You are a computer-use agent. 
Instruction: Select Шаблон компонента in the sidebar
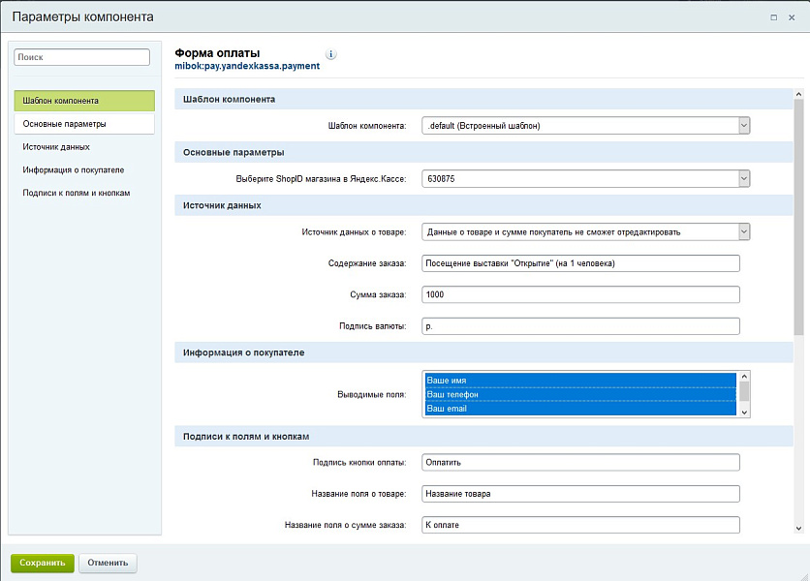83,101
